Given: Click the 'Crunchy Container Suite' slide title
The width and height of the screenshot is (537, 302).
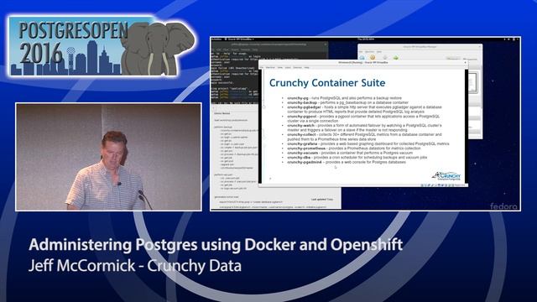Looking at the screenshot, I should pos(327,83).
